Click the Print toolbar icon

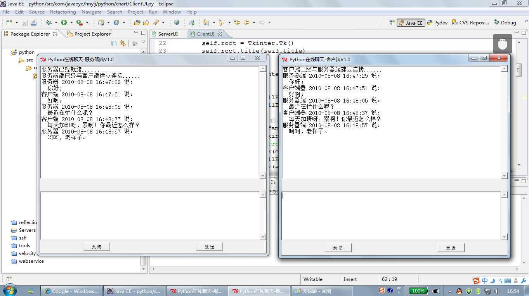[33, 23]
